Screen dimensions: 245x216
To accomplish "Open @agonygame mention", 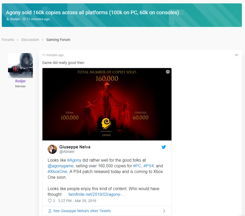I will (61, 166).
